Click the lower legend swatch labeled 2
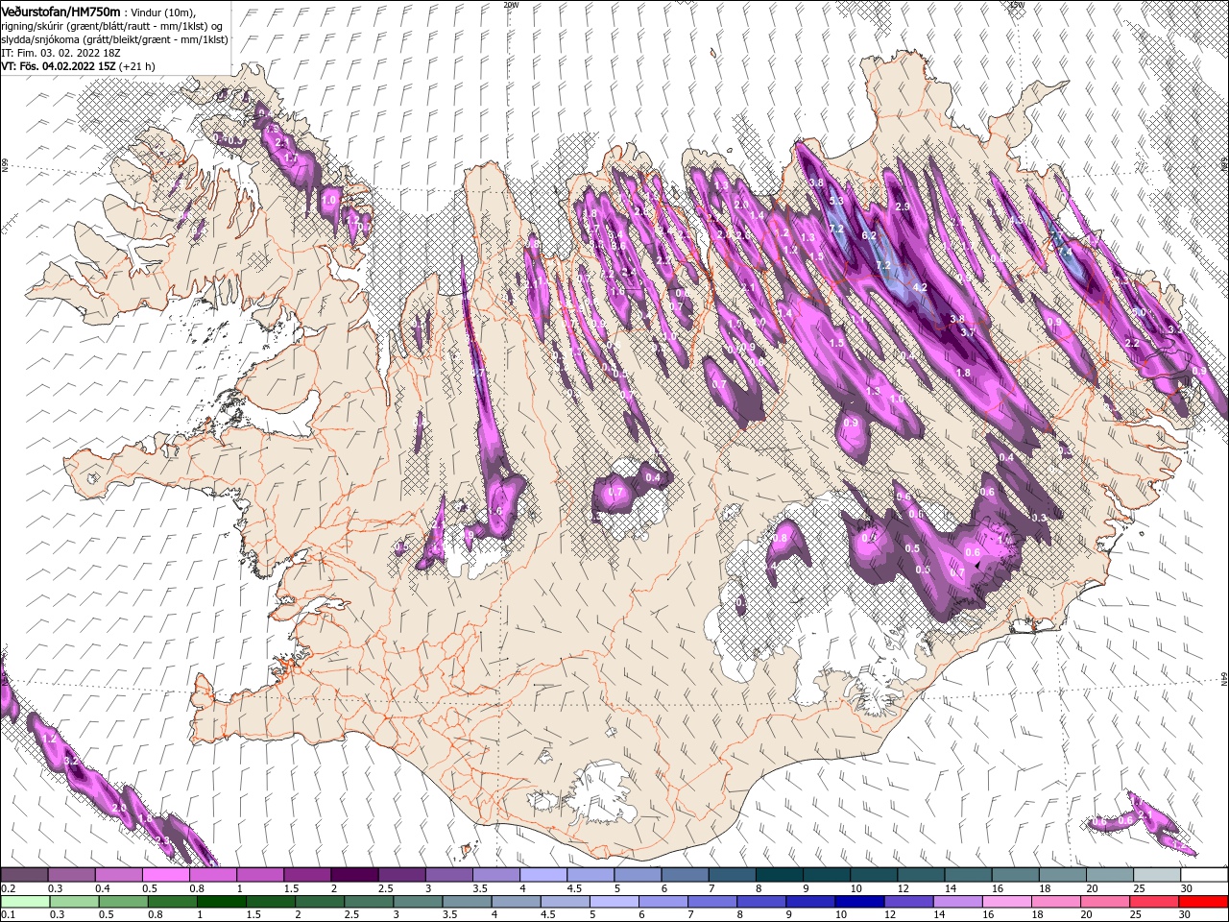The image size is (1229, 922). pyautogui.click(x=319, y=902)
